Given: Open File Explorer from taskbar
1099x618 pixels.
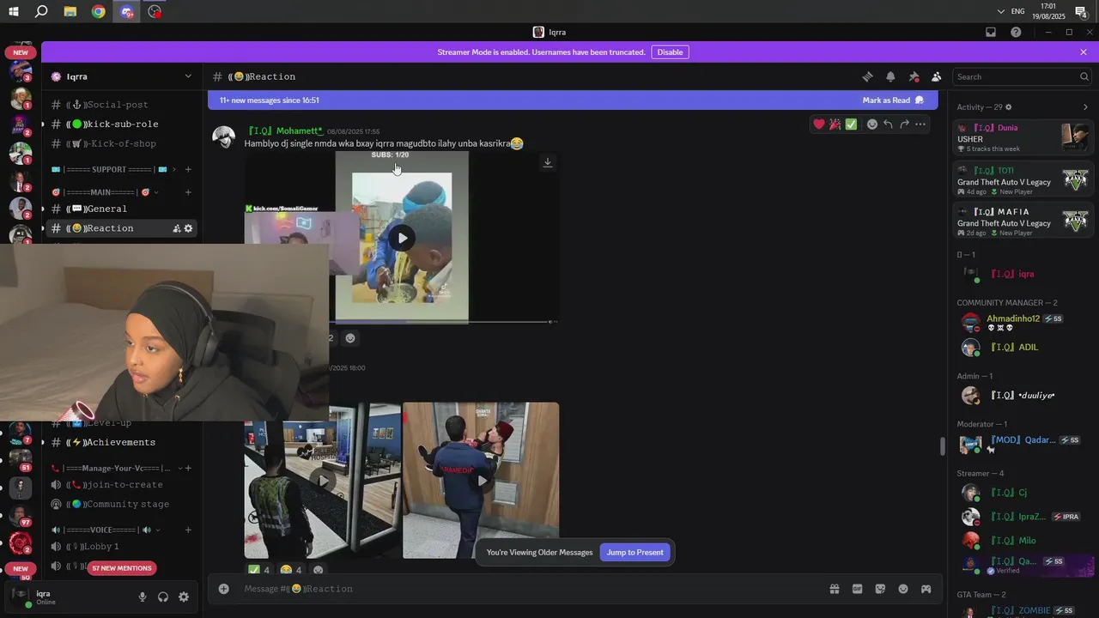Looking at the screenshot, I should [70, 11].
